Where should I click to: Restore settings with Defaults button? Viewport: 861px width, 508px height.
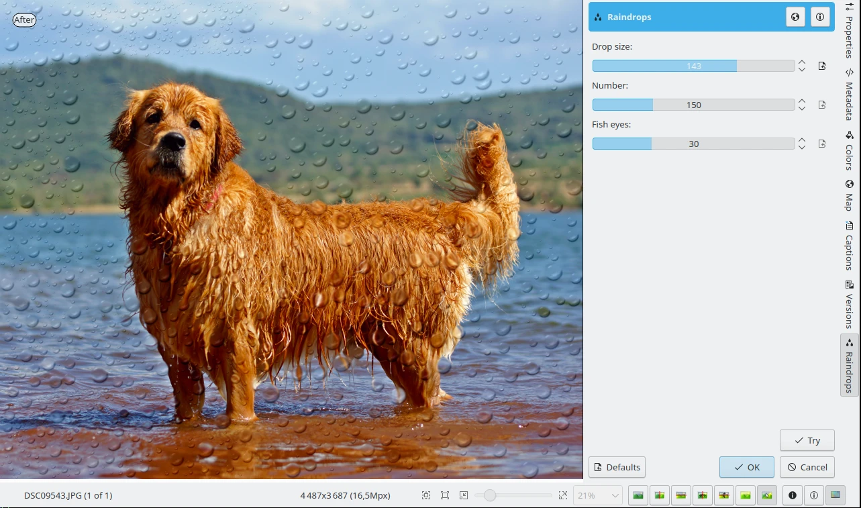(x=617, y=467)
